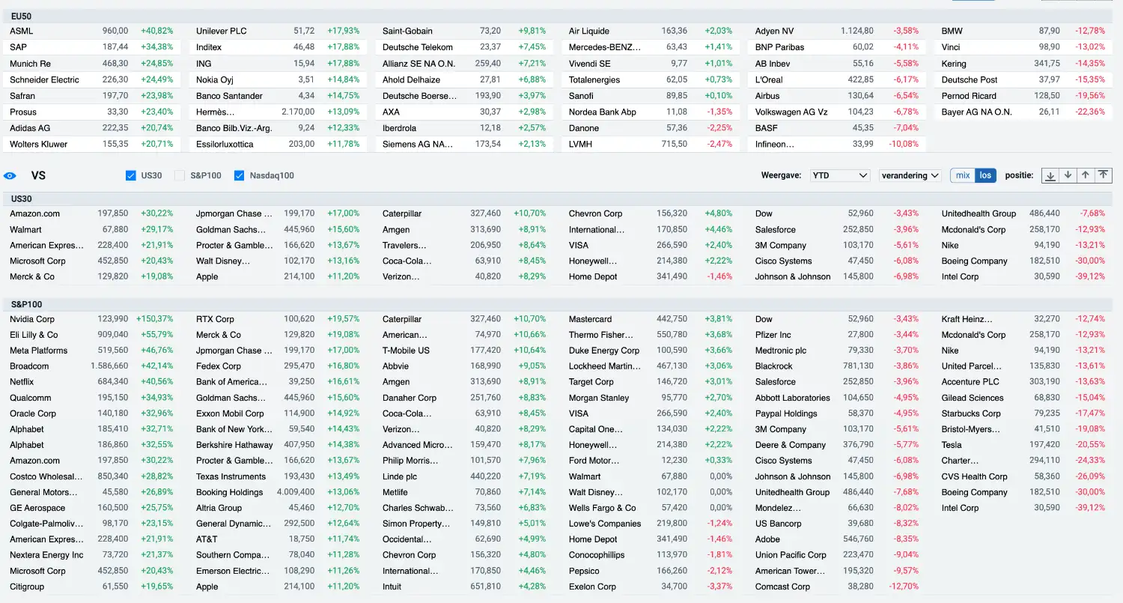Toggle the eye visibility icon beside VS
Image resolution: width=1123 pixels, height=603 pixels.
click(10, 176)
